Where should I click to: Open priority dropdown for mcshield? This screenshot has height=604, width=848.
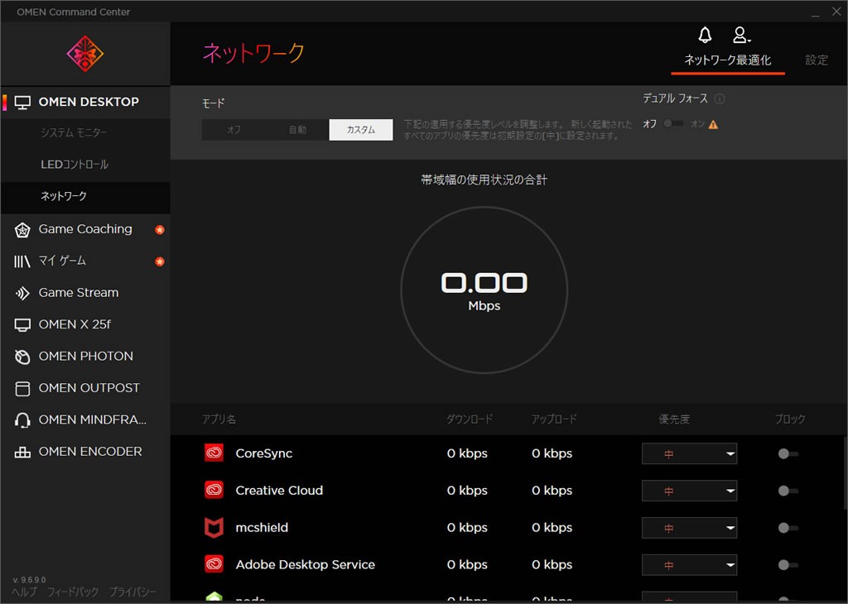click(x=690, y=528)
